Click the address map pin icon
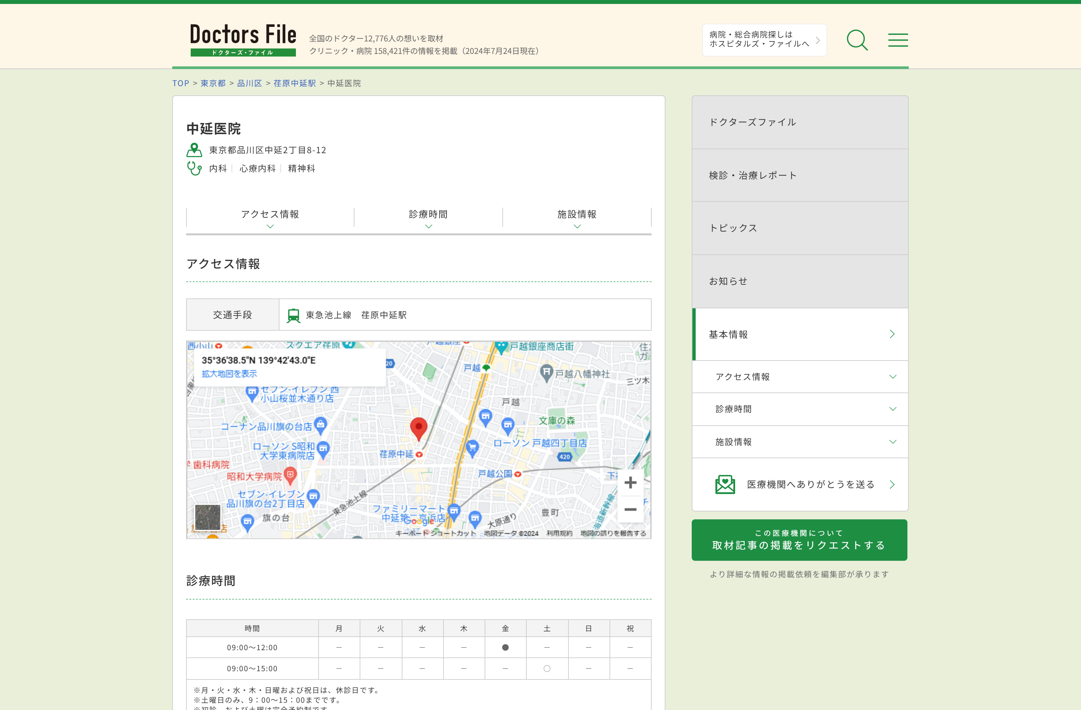Viewport: 1081px width, 710px height. 194,150
